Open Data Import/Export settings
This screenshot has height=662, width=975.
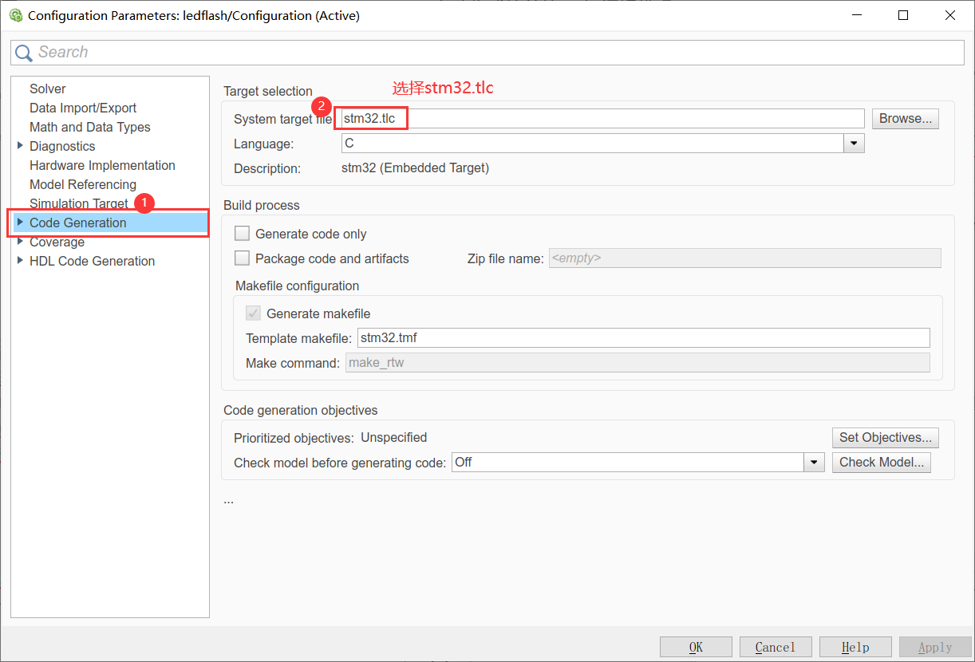(x=83, y=108)
